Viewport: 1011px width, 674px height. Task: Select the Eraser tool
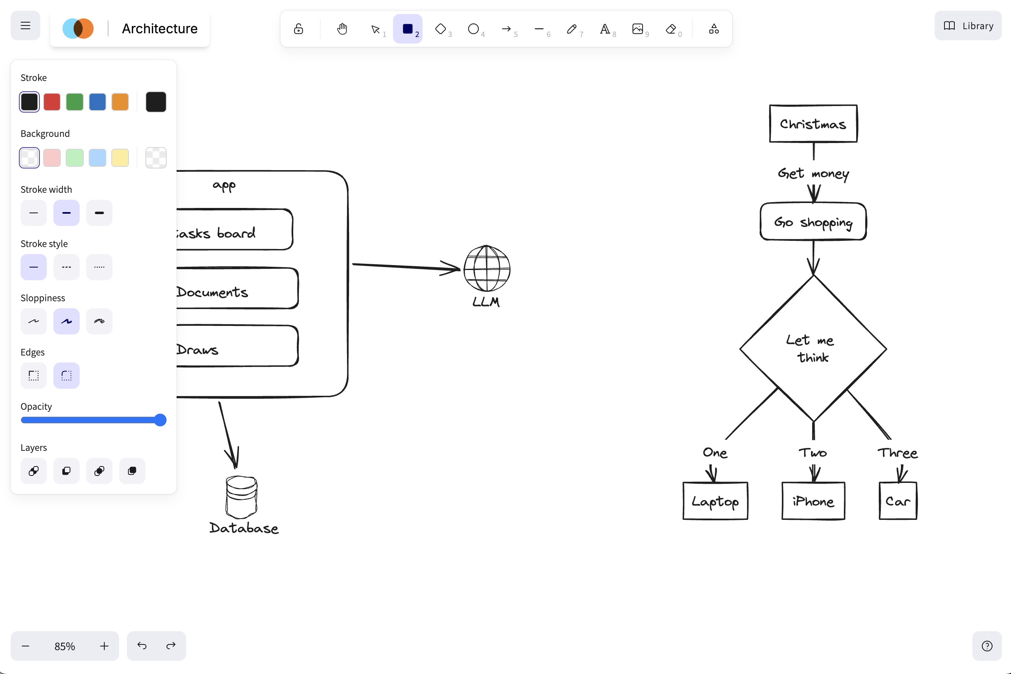point(671,29)
